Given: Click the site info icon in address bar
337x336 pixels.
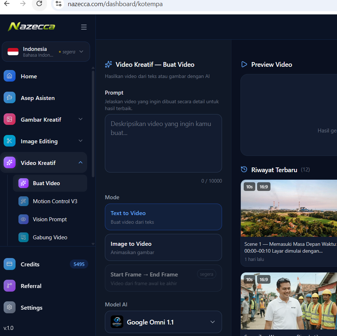Looking at the screenshot, I should [x=59, y=4].
